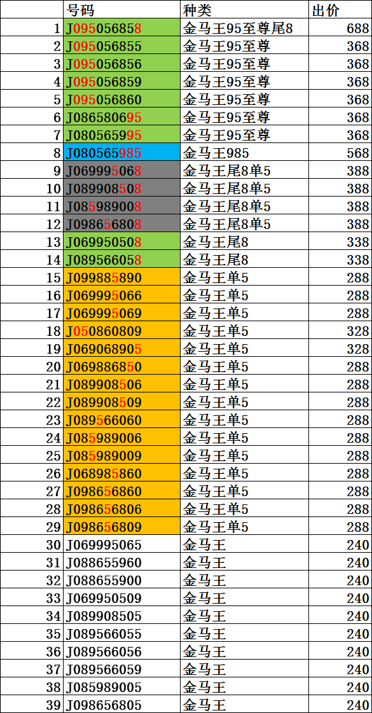The width and height of the screenshot is (372, 713).
Task: Click the price cell showing 688
Action: coord(341,29)
